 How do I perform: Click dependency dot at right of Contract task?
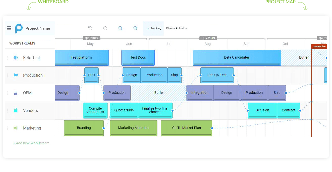pos(300,110)
